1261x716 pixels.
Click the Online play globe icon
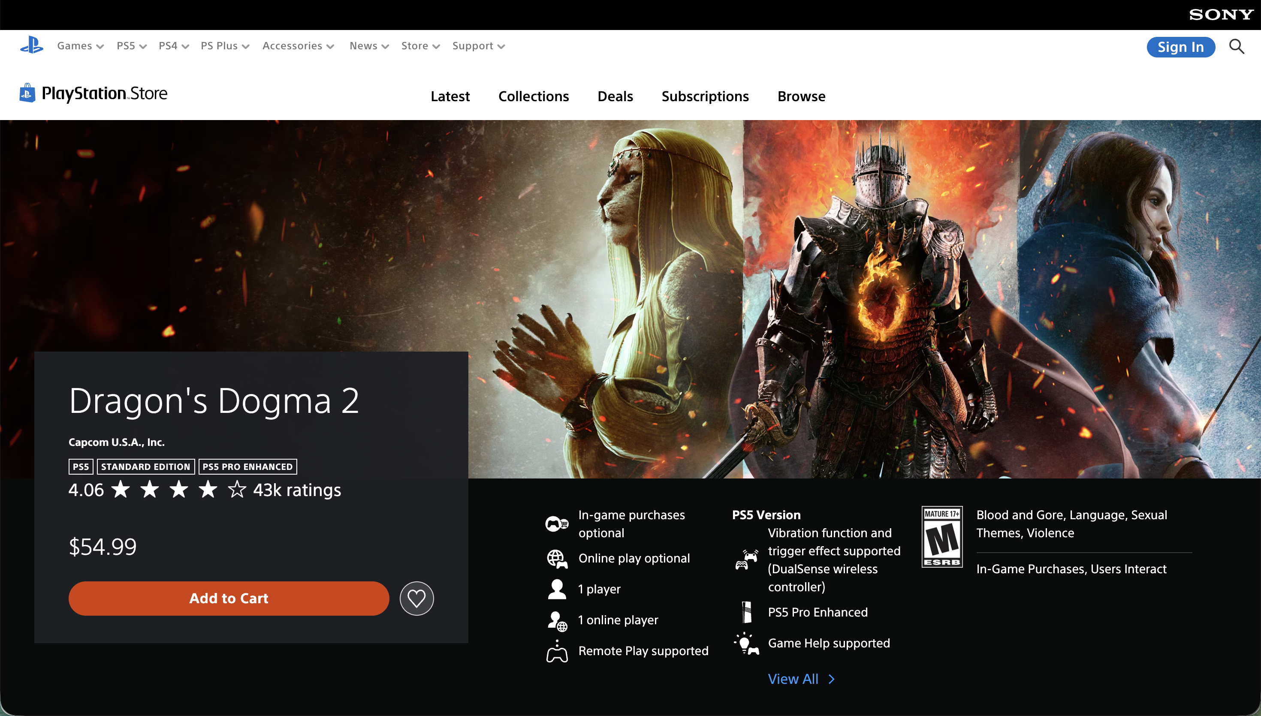[557, 559]
